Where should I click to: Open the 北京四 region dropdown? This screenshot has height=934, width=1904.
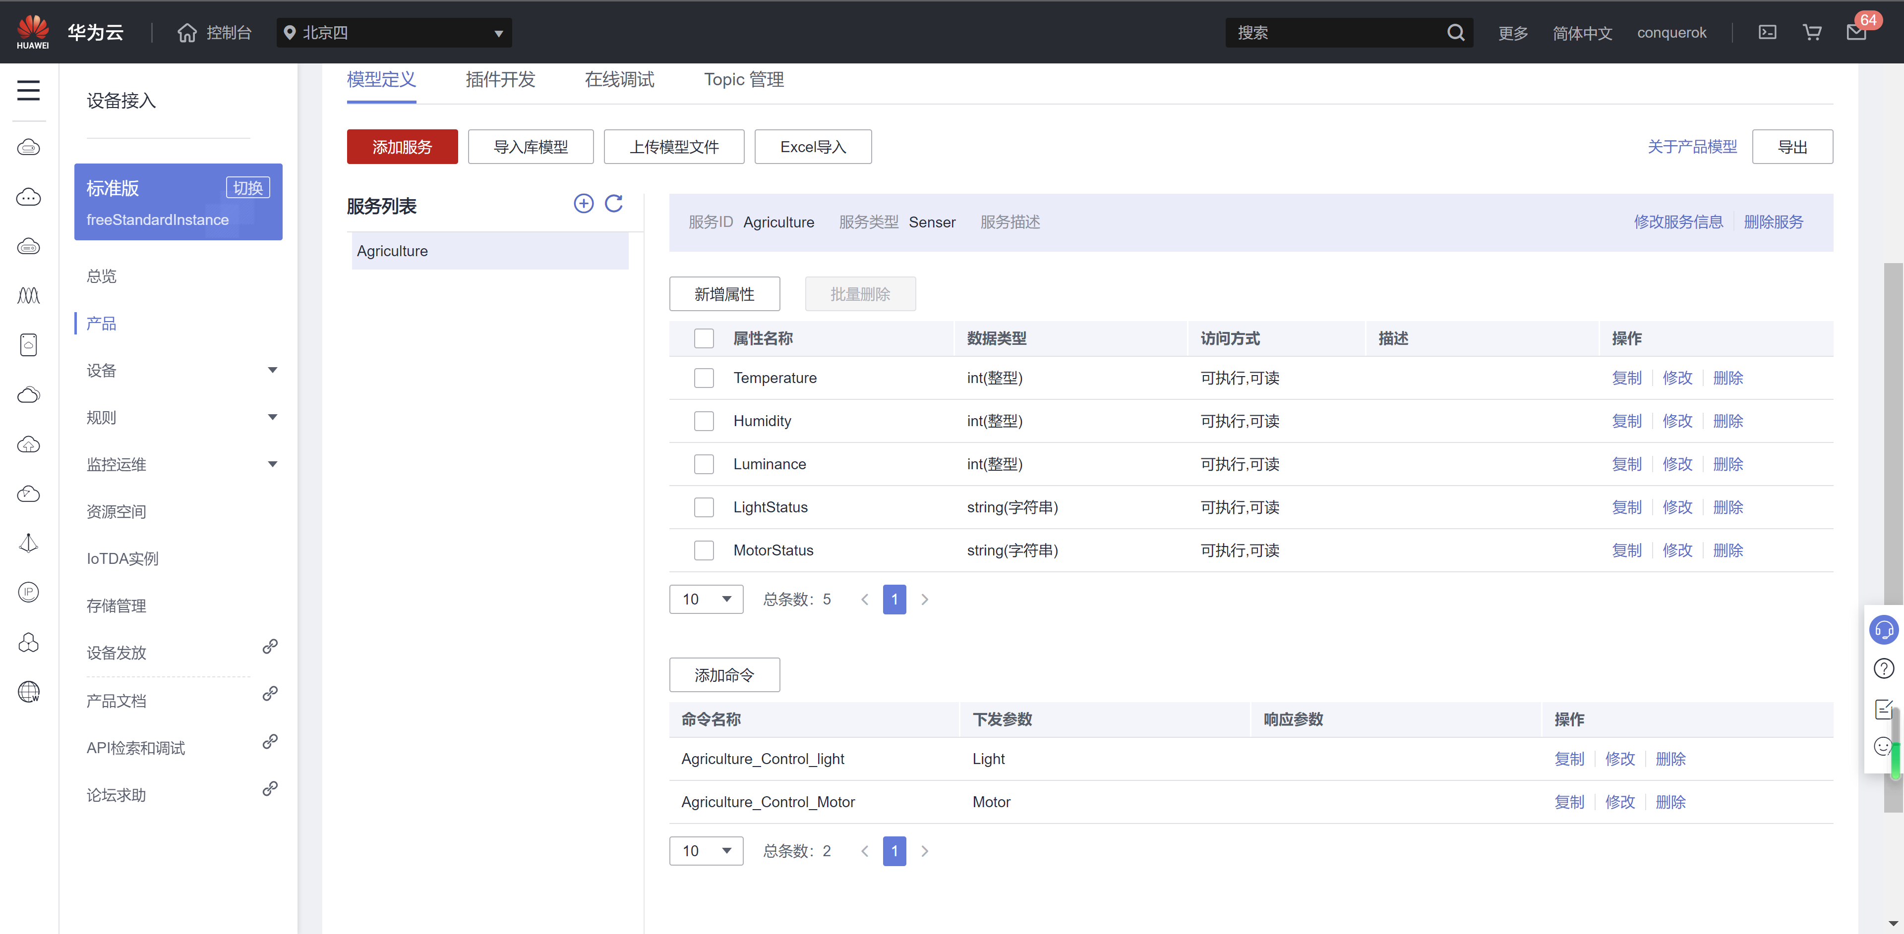point(394,33)
